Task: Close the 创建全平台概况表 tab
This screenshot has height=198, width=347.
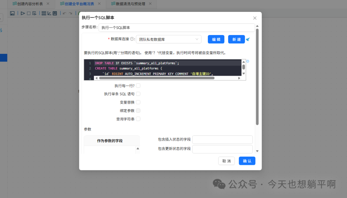Action: pos(99,4)
